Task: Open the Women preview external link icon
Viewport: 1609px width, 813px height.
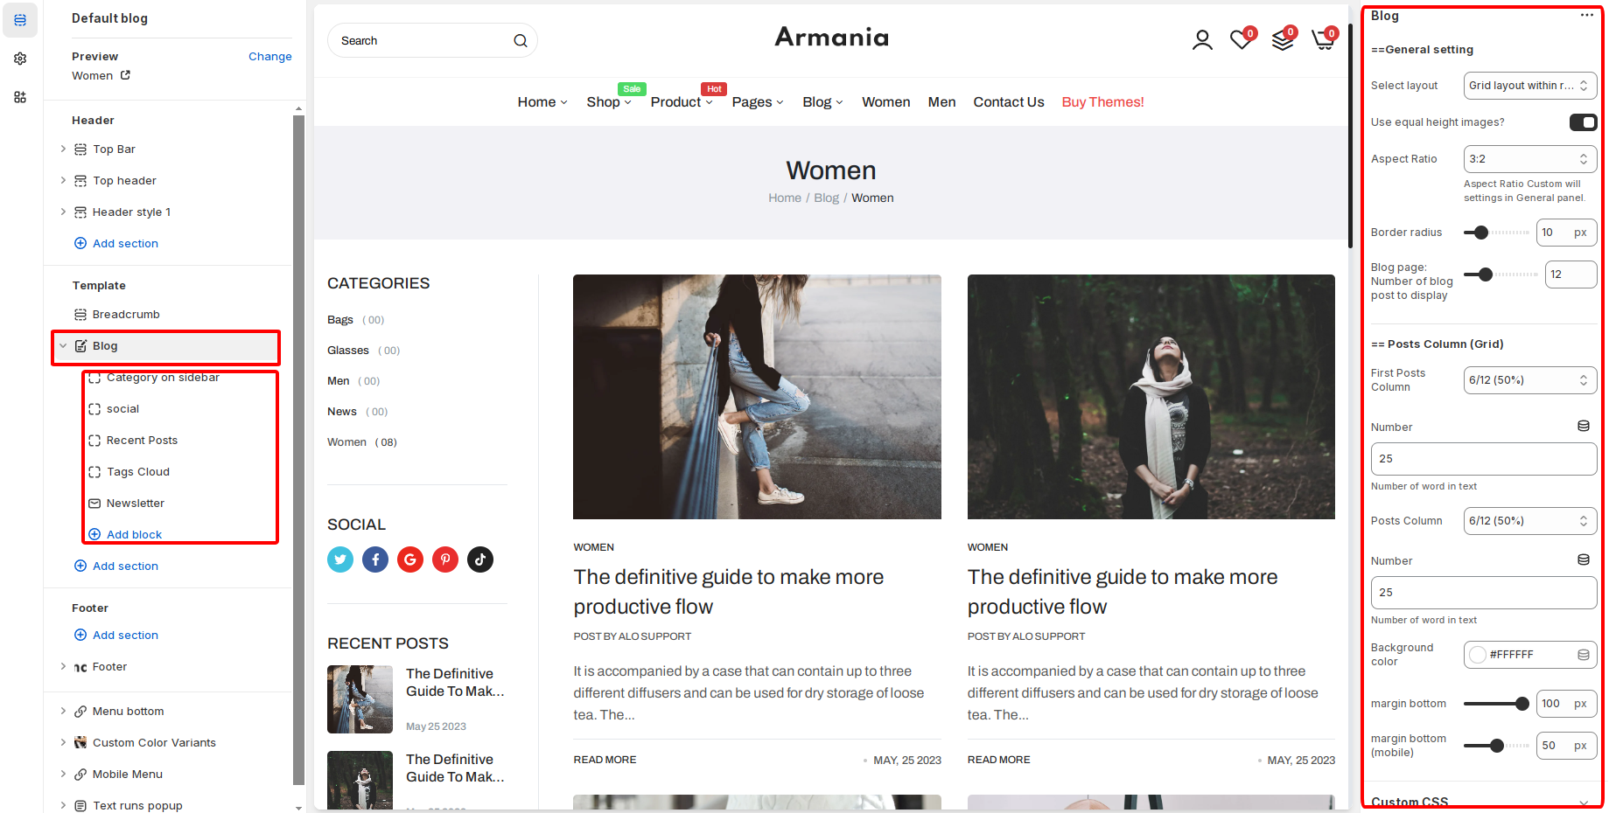Action: 125,75
